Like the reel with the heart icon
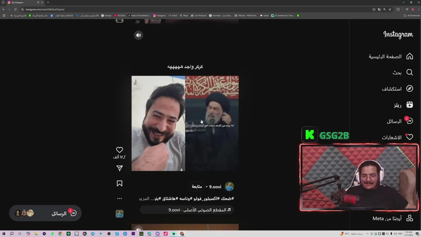 [x=119, y=150]
